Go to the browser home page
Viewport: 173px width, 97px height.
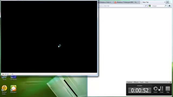169,6
